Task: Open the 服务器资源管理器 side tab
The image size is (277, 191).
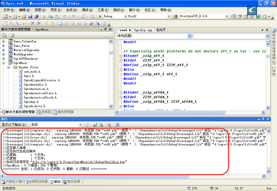Action: (274, 44)
